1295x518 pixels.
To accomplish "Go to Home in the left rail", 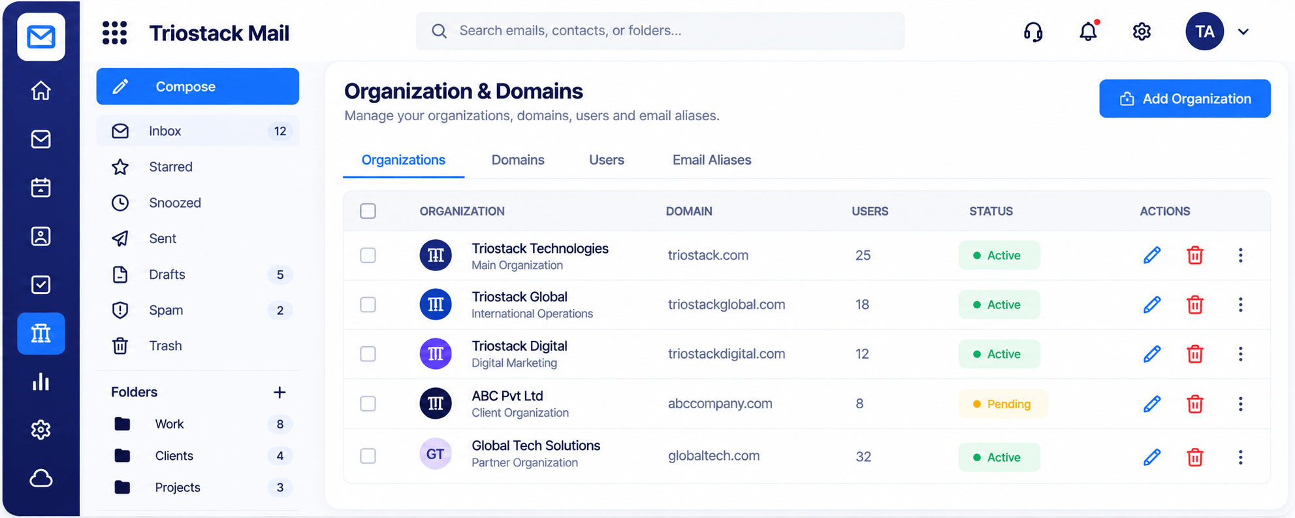I will pos(40,90).
